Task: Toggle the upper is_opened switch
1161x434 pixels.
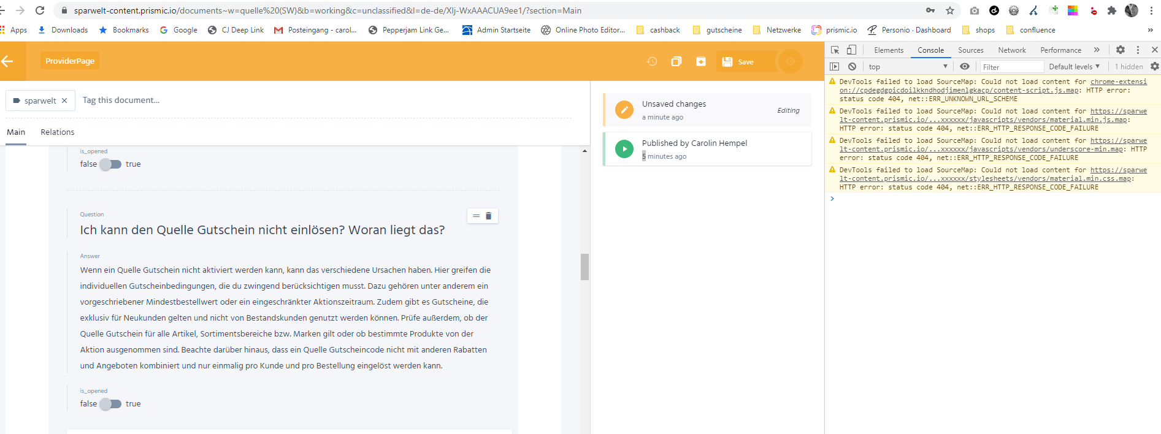Action: (111, 164)
